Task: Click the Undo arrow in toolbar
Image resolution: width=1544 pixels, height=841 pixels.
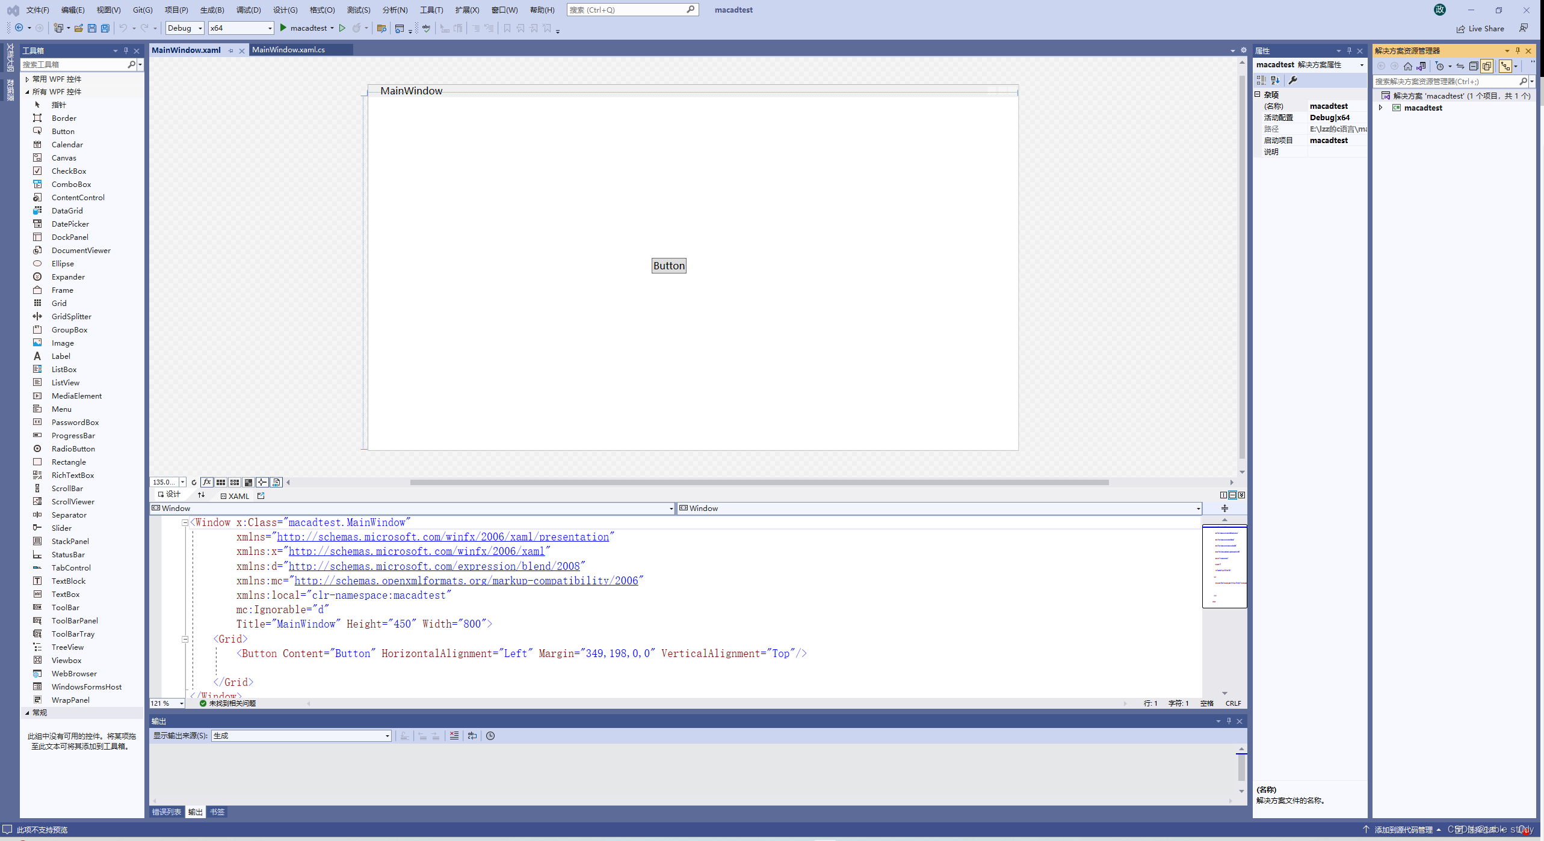Action: 123,28
